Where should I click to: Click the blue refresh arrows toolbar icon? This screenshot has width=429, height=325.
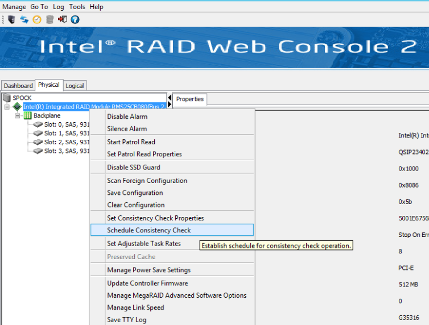click(x=24, y=20)
